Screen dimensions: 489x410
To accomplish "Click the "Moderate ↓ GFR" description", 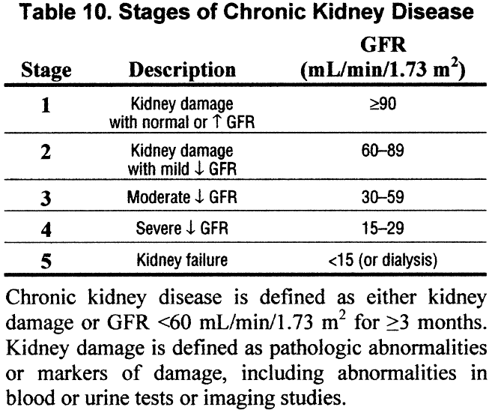I will (183, 197).
